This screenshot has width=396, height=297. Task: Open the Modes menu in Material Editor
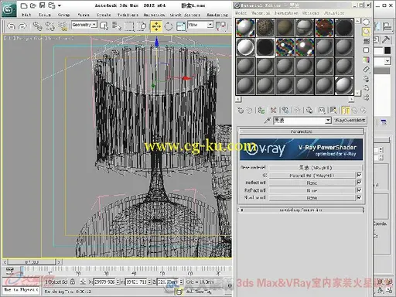click(241, 12)
